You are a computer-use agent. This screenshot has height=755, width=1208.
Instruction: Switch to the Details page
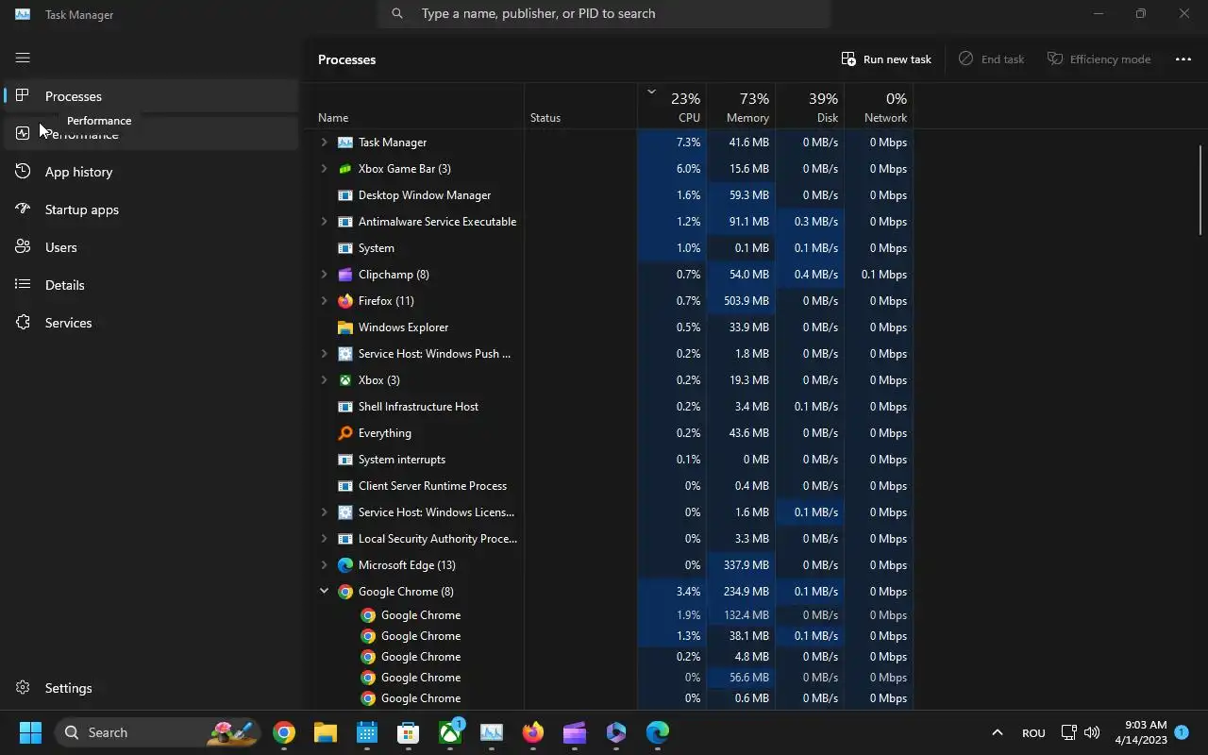click(x=151, y=285)
